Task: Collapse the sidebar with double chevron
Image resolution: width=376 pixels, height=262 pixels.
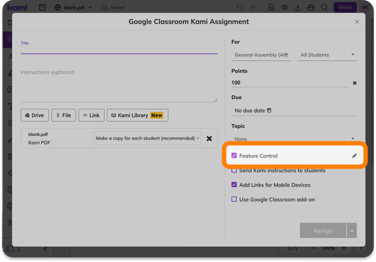Action: pyautogui.click(x=45, y=249)
